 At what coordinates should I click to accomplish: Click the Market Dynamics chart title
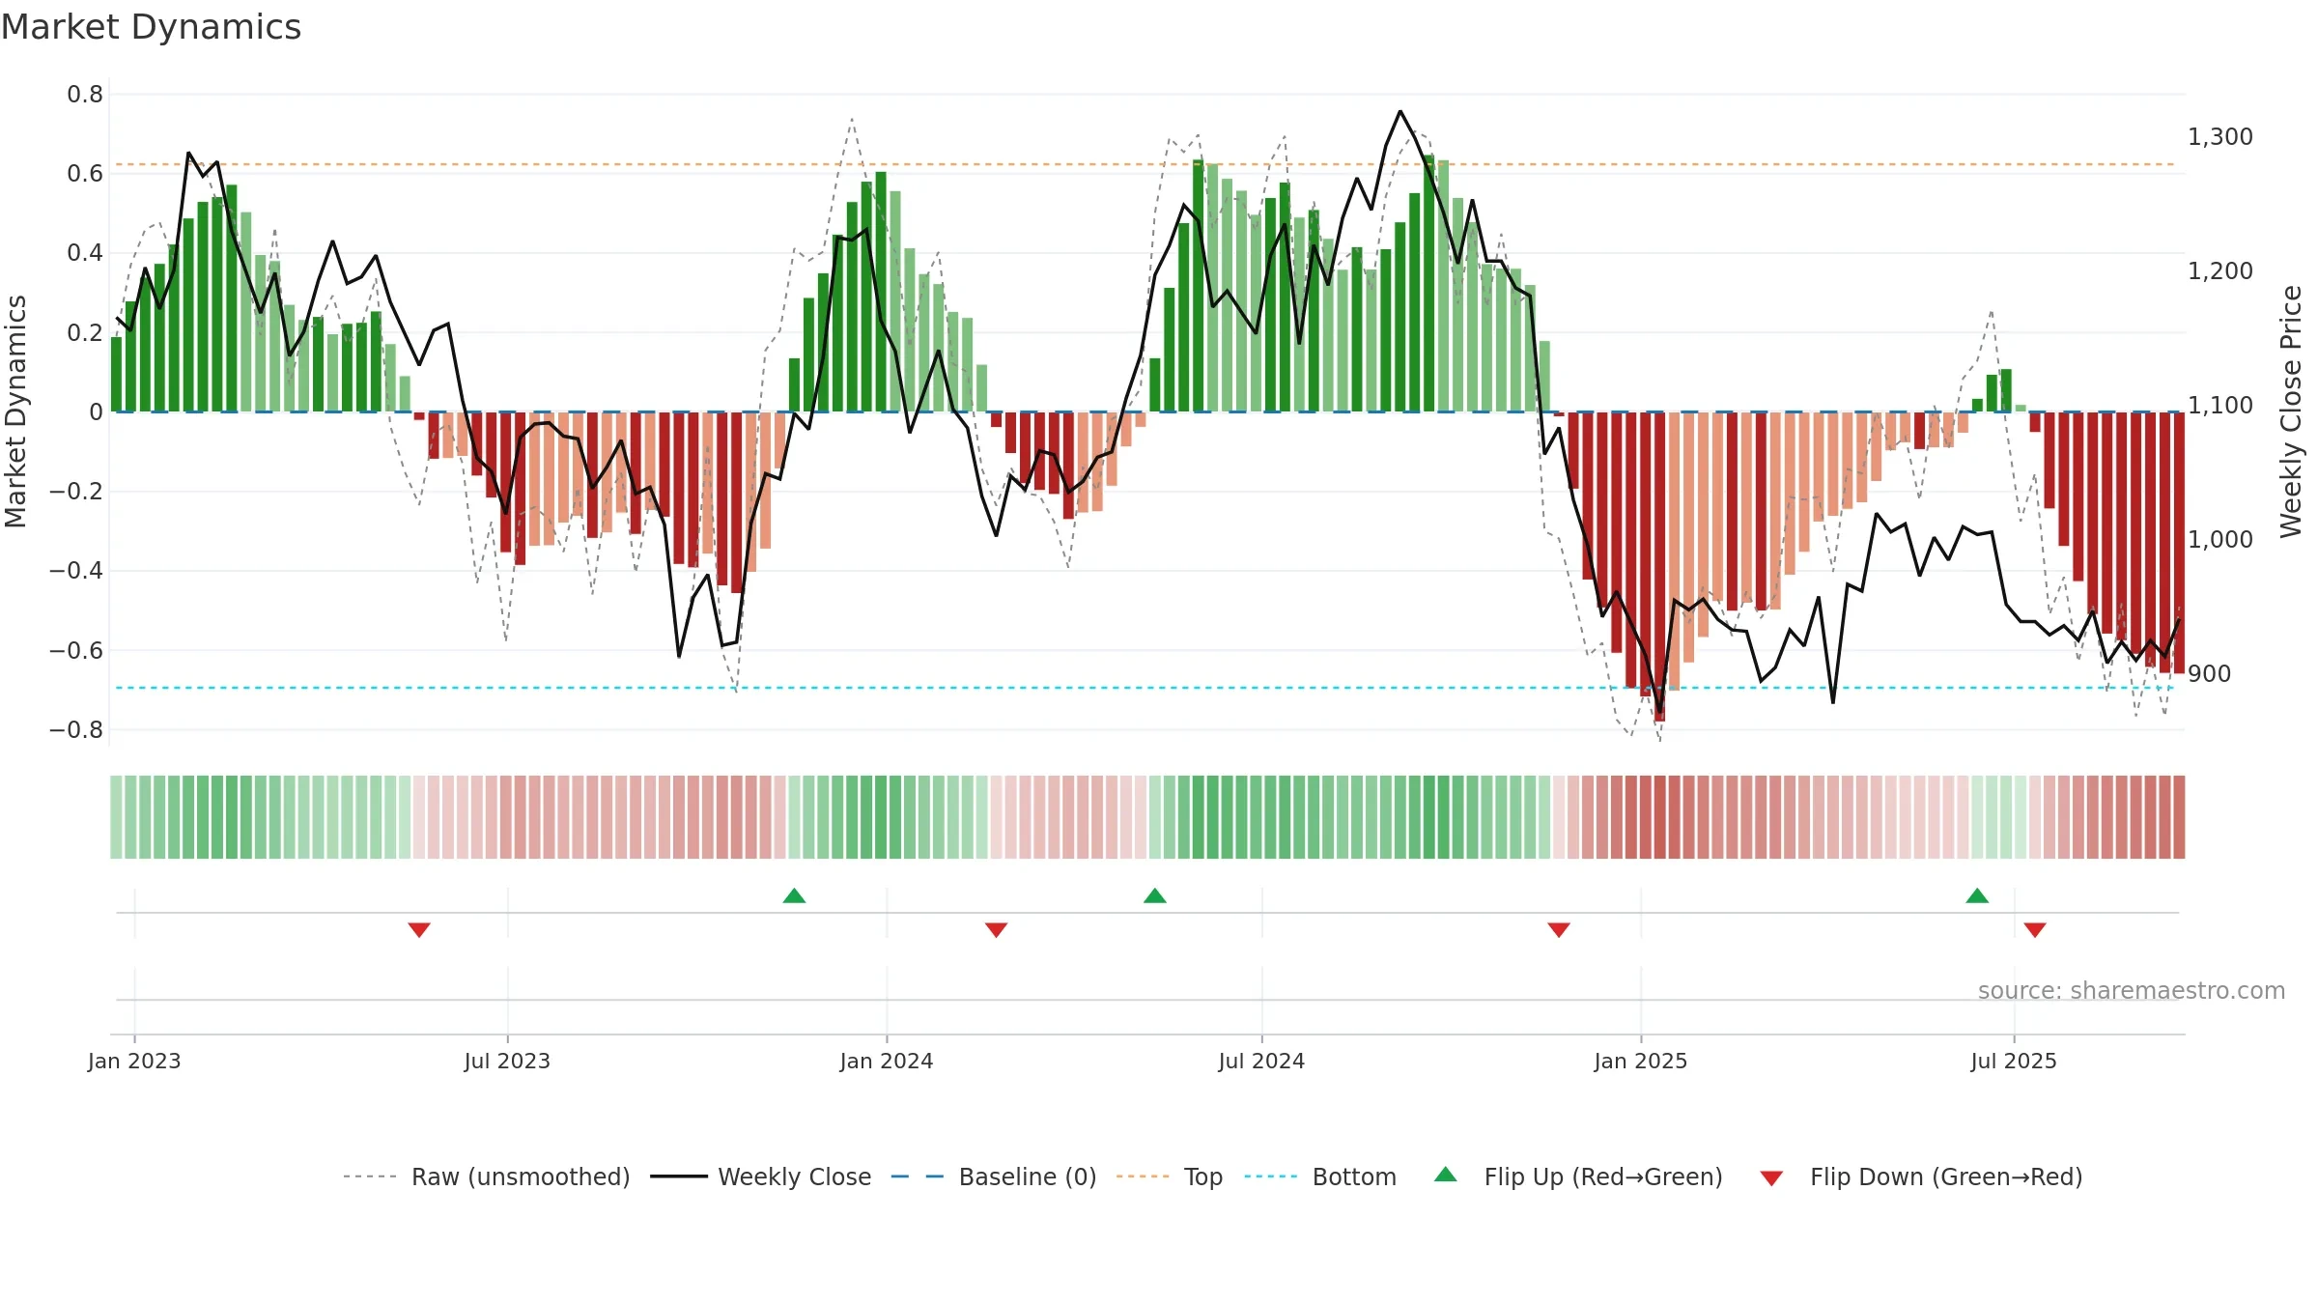coord(151,27)
